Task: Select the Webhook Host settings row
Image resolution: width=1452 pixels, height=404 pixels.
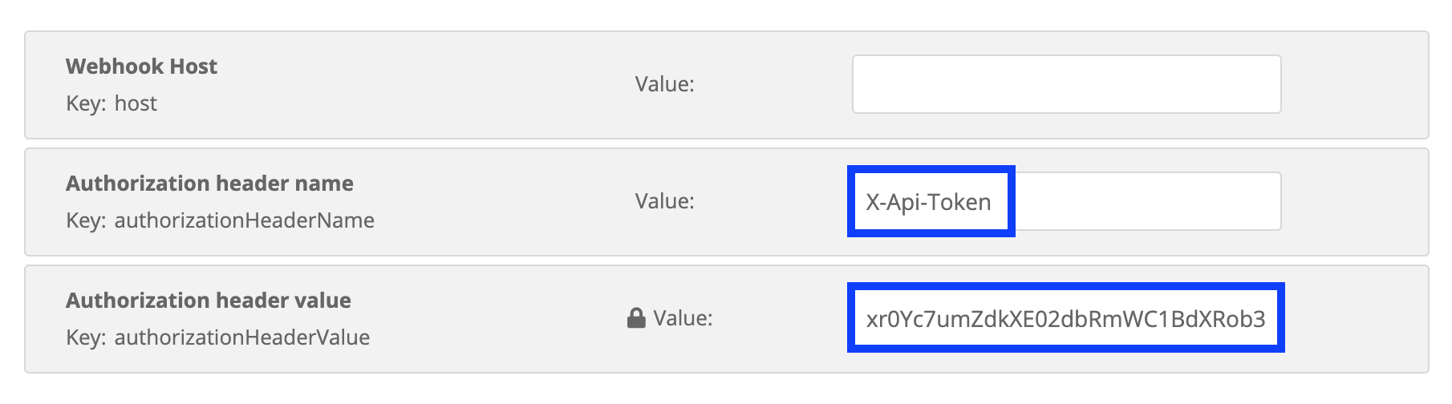Action: [x=726, y=84]
